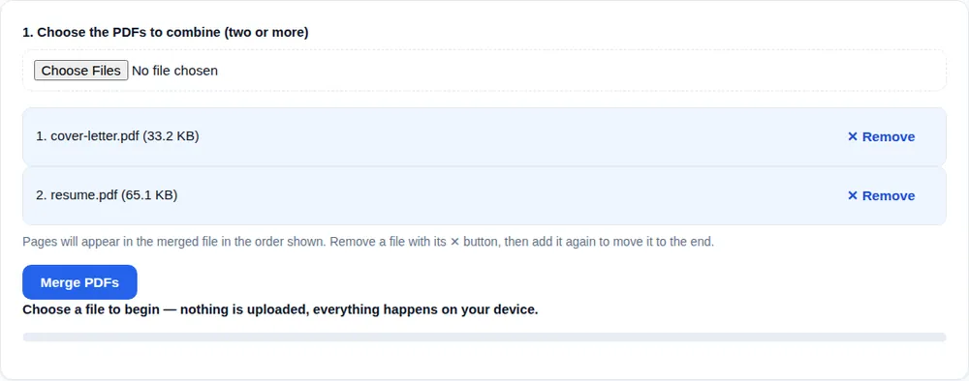Click the Choose Files button

click(81, 71)
